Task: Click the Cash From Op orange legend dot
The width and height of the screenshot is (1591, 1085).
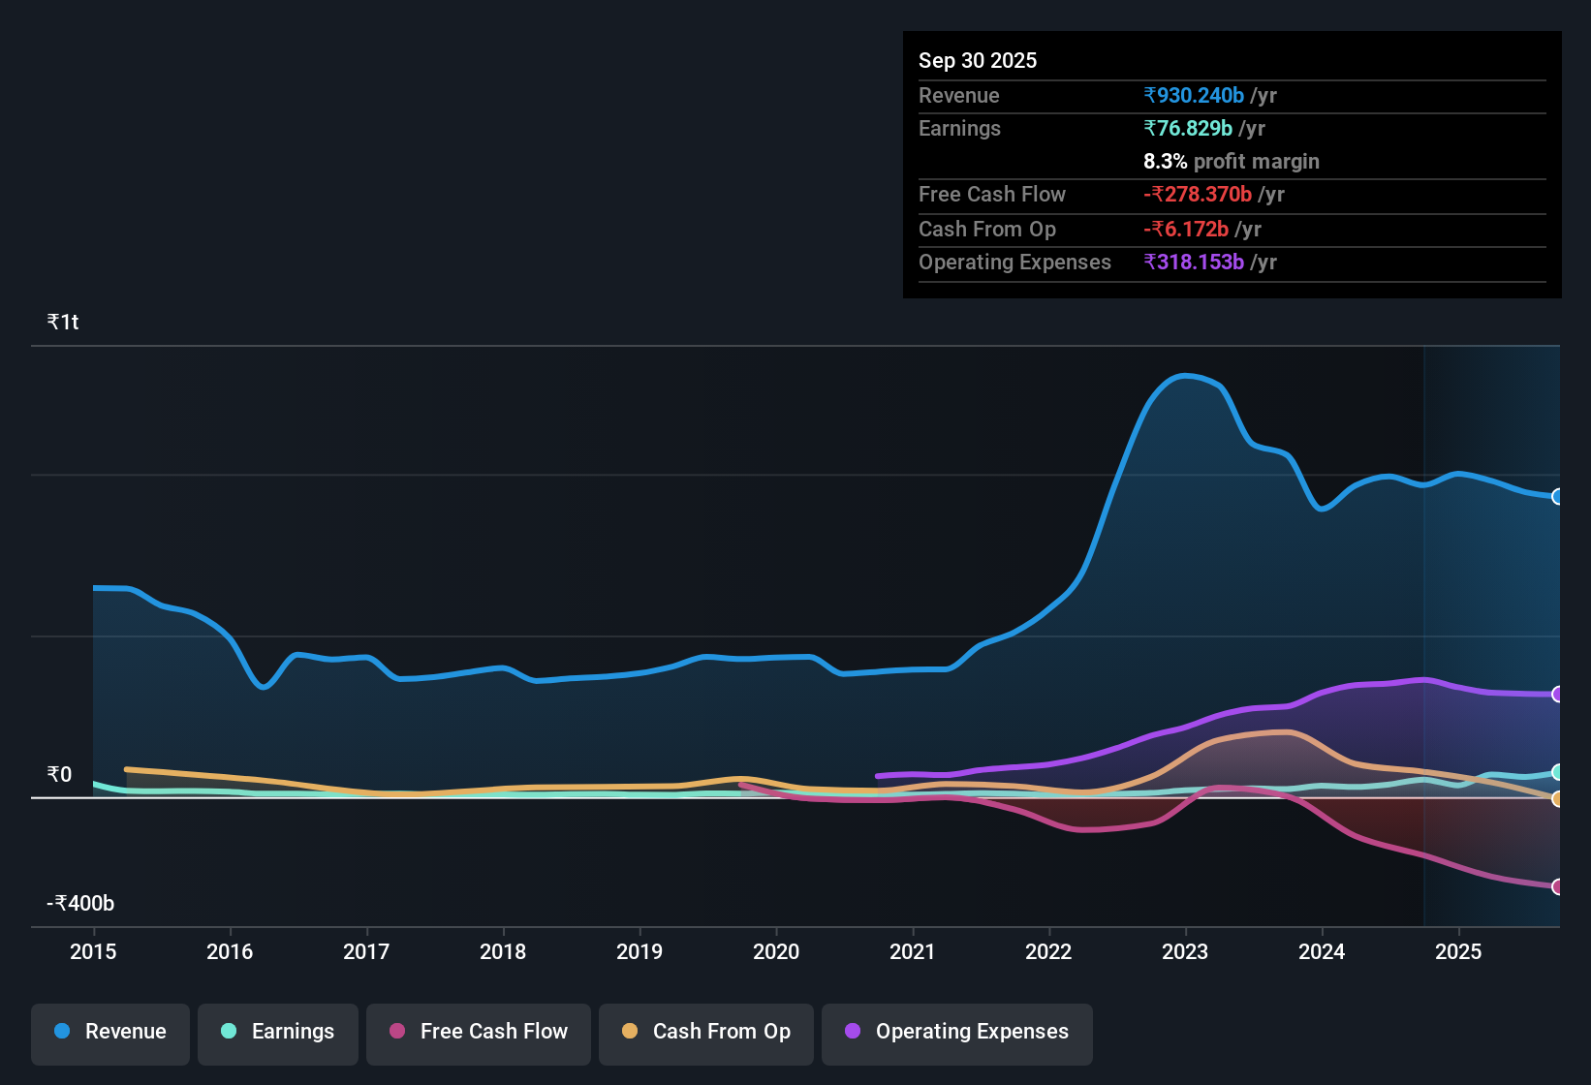Action: click(630, 1032)
